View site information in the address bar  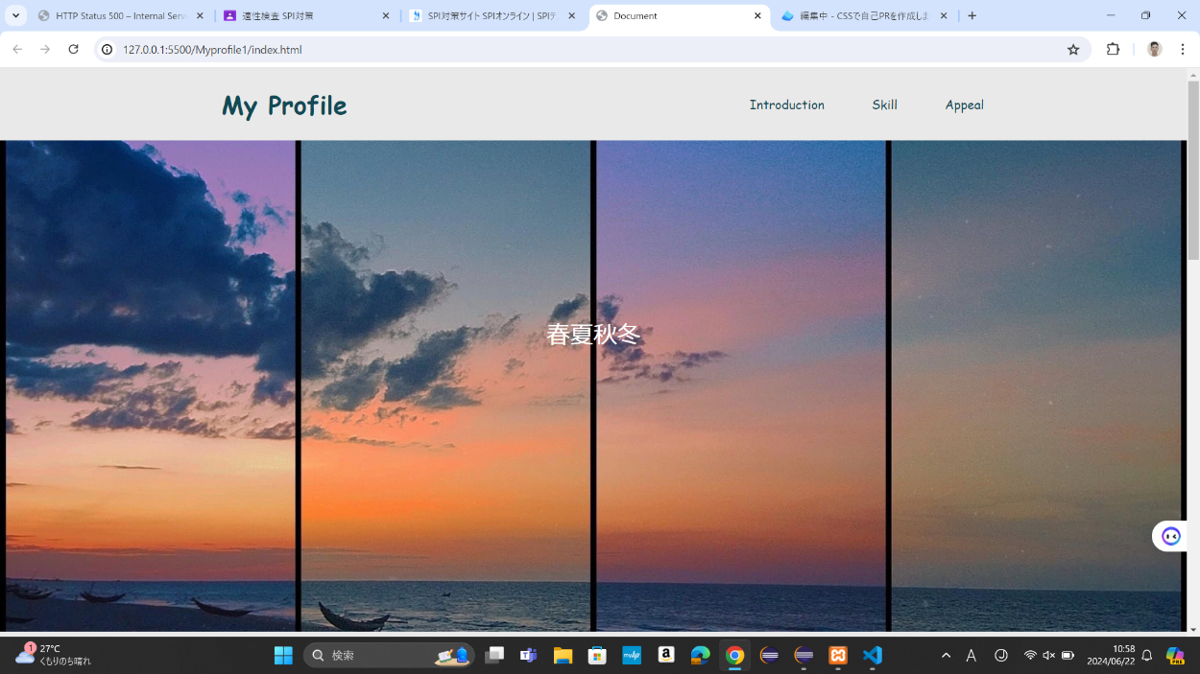pyautogui.click(x=108, y=50)
